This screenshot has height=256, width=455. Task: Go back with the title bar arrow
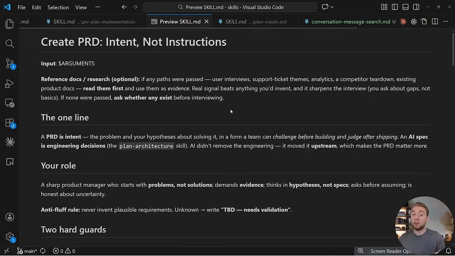point(124,7)
